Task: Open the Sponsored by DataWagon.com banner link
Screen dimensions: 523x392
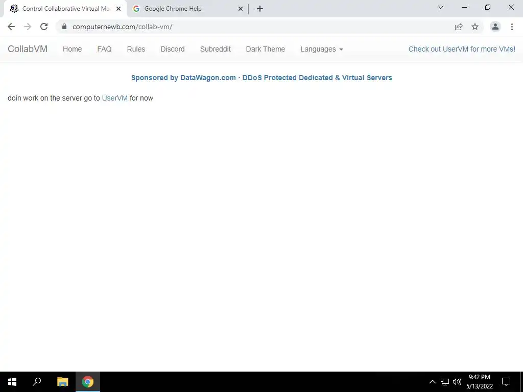Action: point(261,78)
